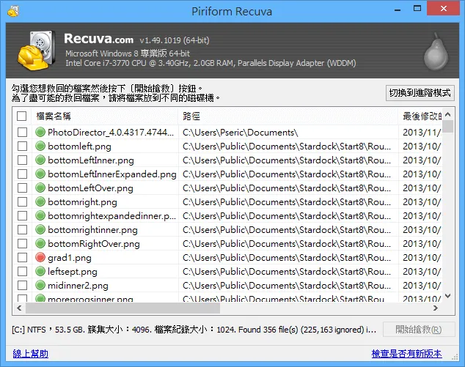Click the green status dot beside PhotoDirector file
465x367 pixels.
pyautogui.click(x=40, y=132)
